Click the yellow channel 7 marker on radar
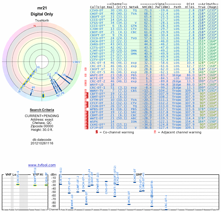This screenshot has height=212, width=221. (x=43, y=96)
